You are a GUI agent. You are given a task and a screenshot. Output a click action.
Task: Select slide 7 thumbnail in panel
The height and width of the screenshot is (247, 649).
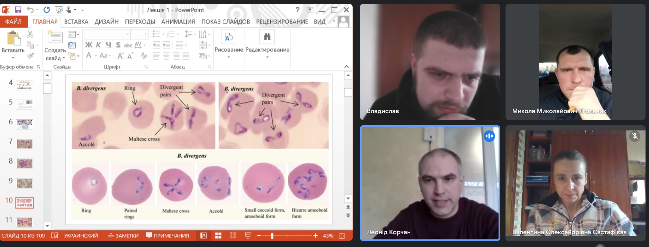24,144
